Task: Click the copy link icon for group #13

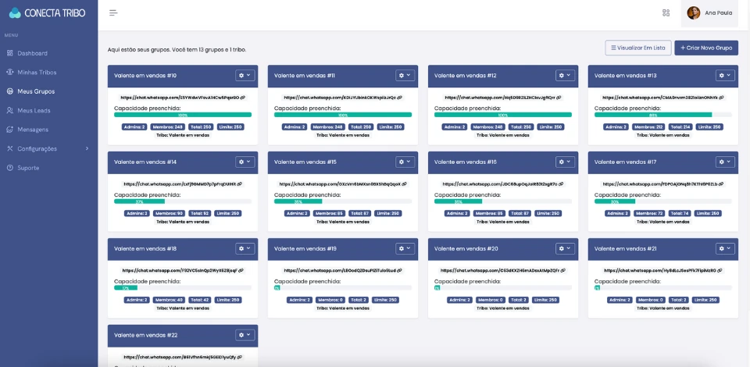Action: [x=721, y=98]
